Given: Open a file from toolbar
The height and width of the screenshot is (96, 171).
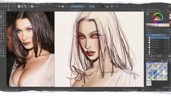Looking at the screenshot, I should coord(5,6).
